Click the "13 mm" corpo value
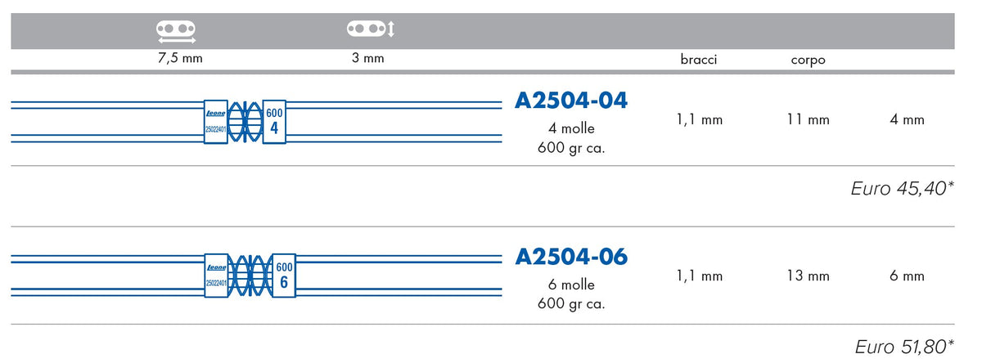 point(807,276)
